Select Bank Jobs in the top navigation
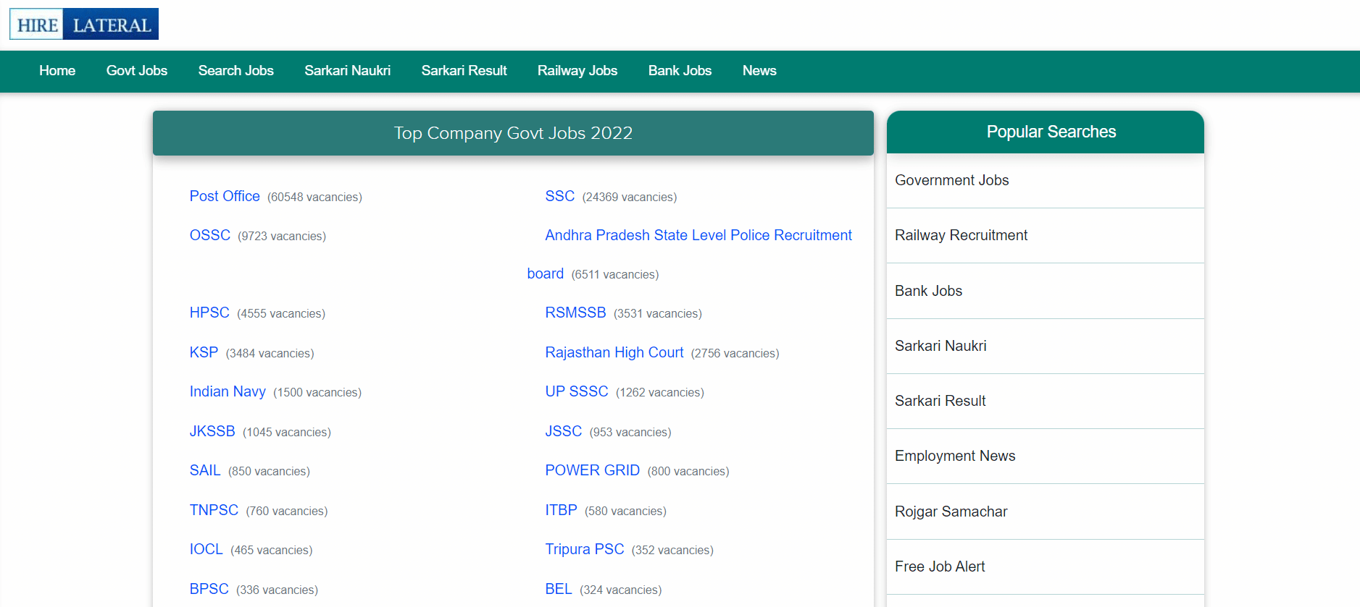This screenshot has height=607, width=1360. pos(680,71)
